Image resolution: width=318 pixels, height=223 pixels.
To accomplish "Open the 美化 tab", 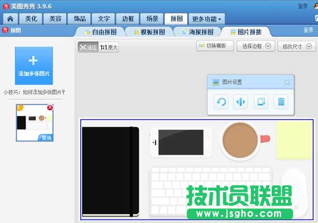I will click(31, 19).
